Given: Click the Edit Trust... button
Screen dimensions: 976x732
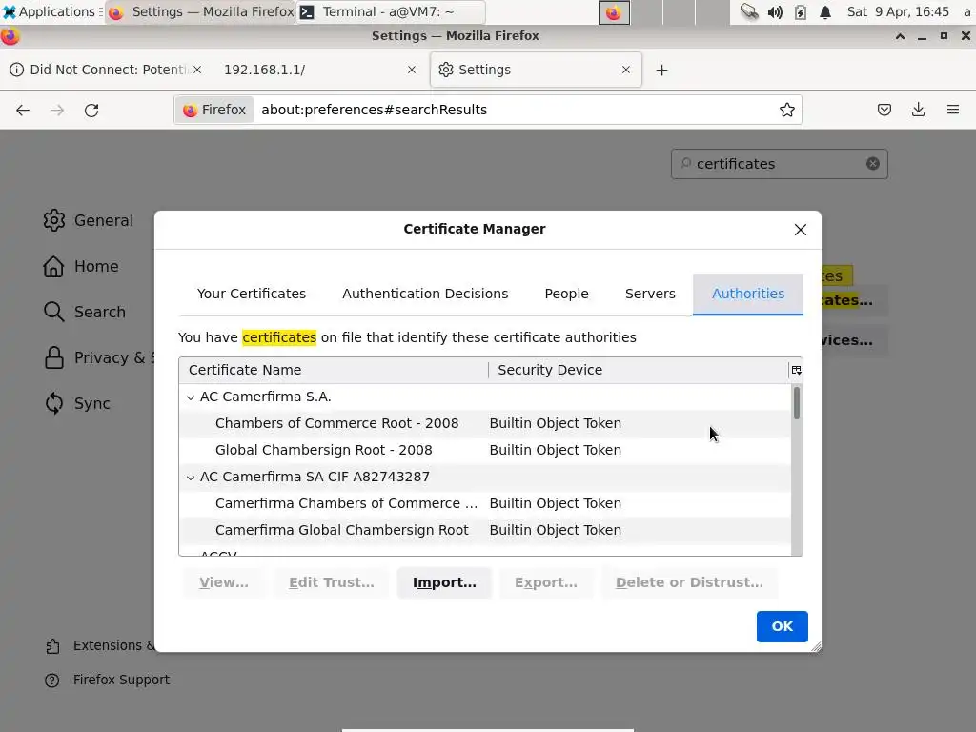Looking at the screenshot, I should point(331,582).
